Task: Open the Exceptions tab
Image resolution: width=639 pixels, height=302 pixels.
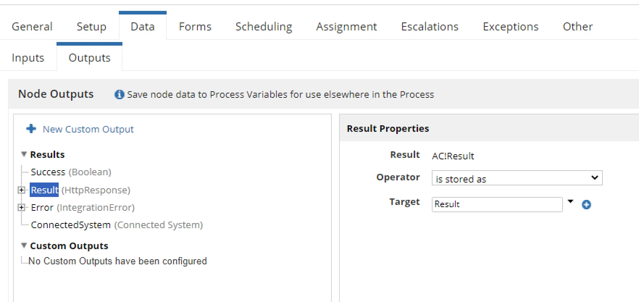Action: pos(510,26)
